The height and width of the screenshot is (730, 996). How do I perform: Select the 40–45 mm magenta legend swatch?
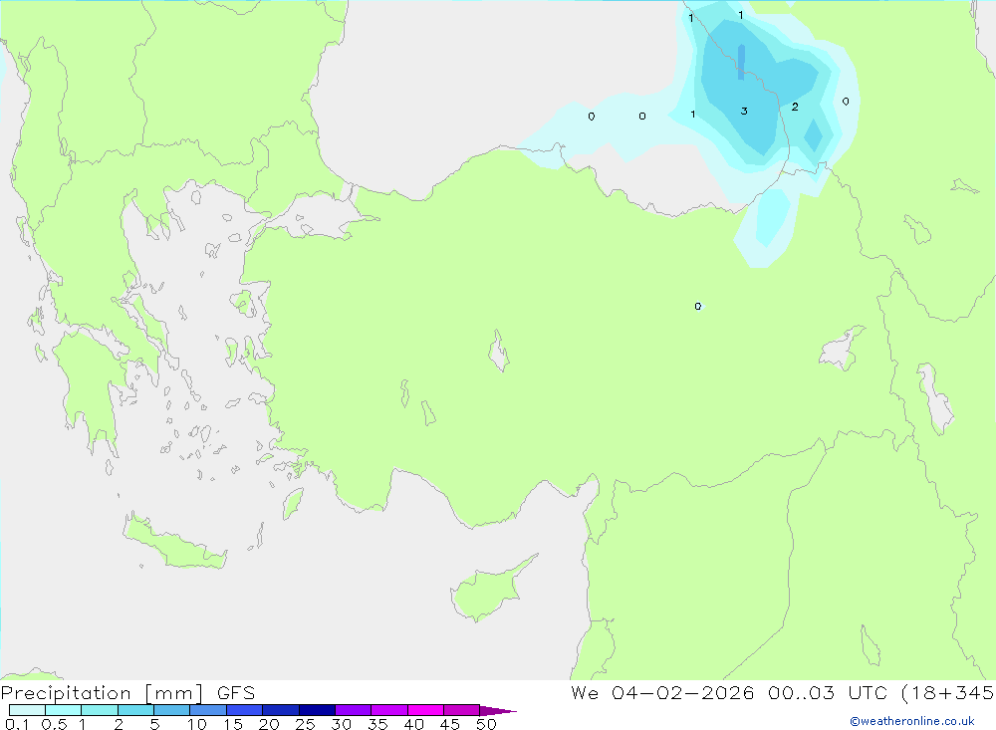(425, 710)
